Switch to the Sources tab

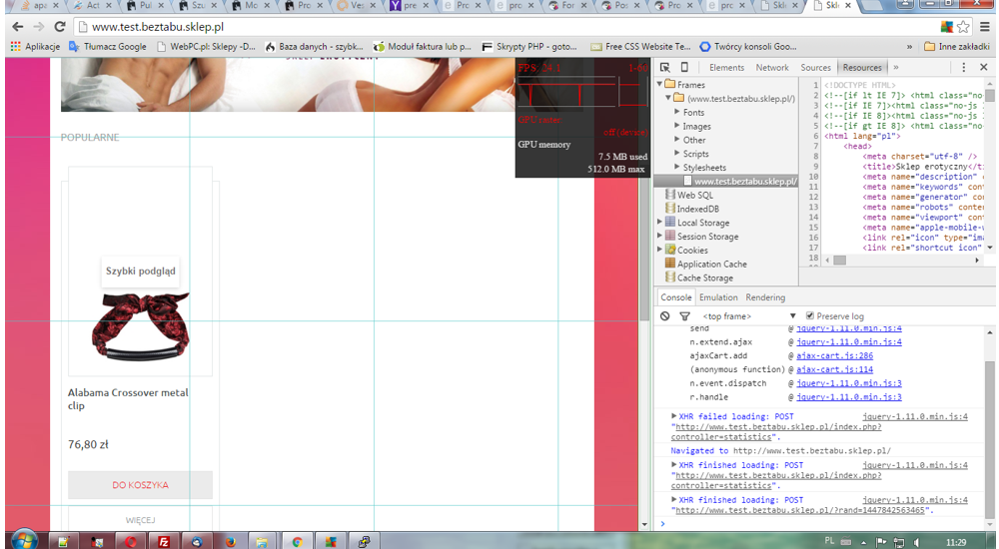tap(815, 67)
